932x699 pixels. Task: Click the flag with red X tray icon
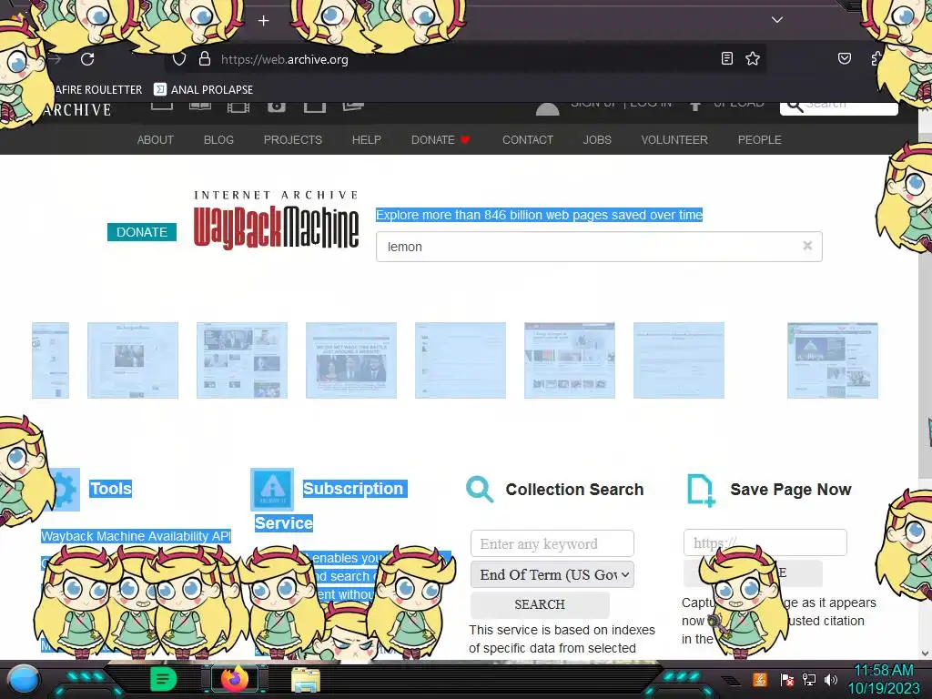tap(786, 679)
